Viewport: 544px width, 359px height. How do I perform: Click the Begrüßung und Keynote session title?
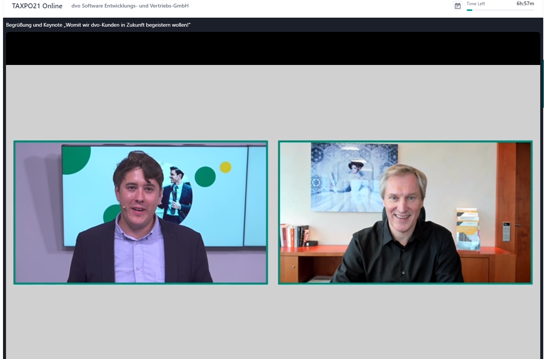coord(98,25)
